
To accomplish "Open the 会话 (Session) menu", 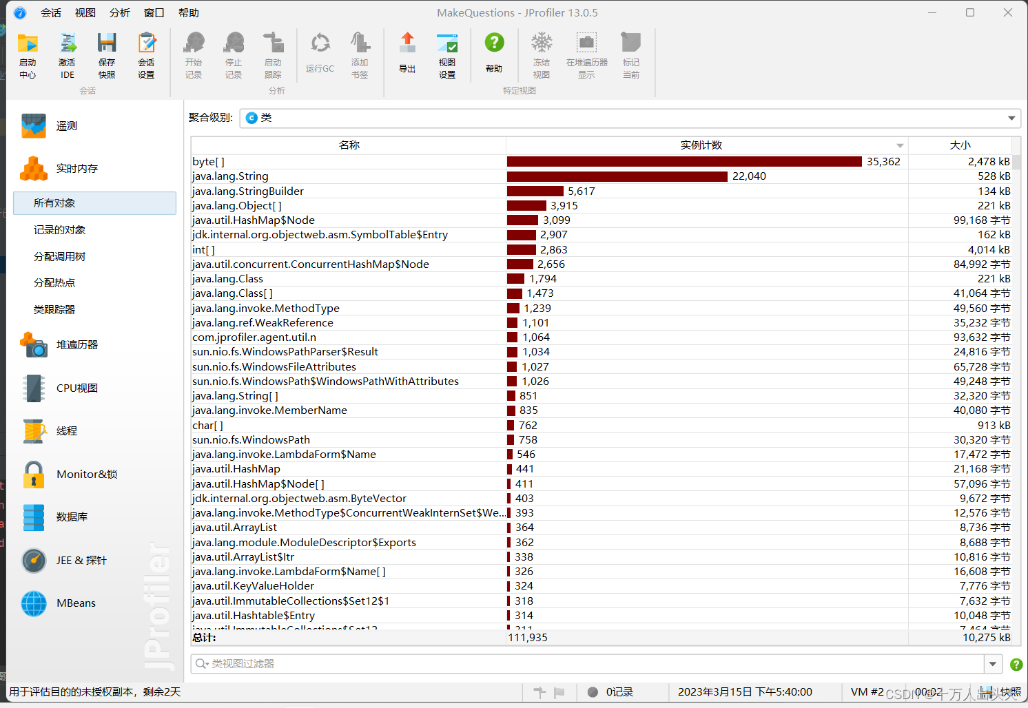I will pos(51,12).
